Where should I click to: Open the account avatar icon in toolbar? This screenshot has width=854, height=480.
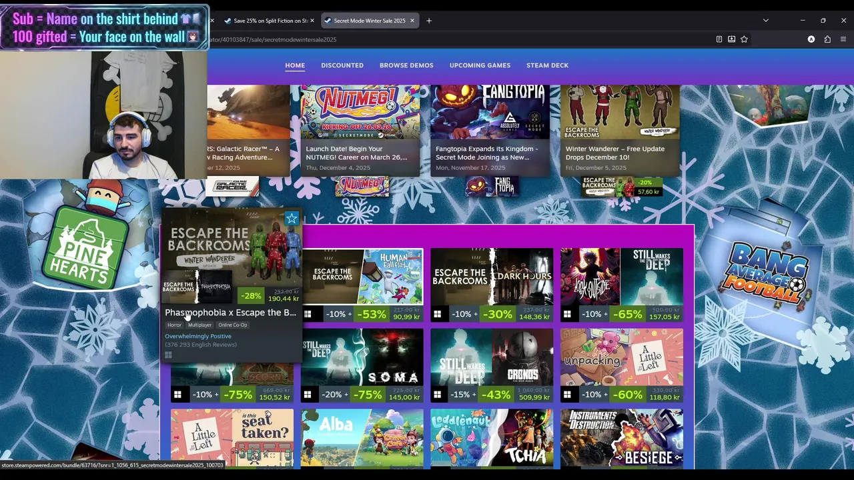[x=811, y=39]
